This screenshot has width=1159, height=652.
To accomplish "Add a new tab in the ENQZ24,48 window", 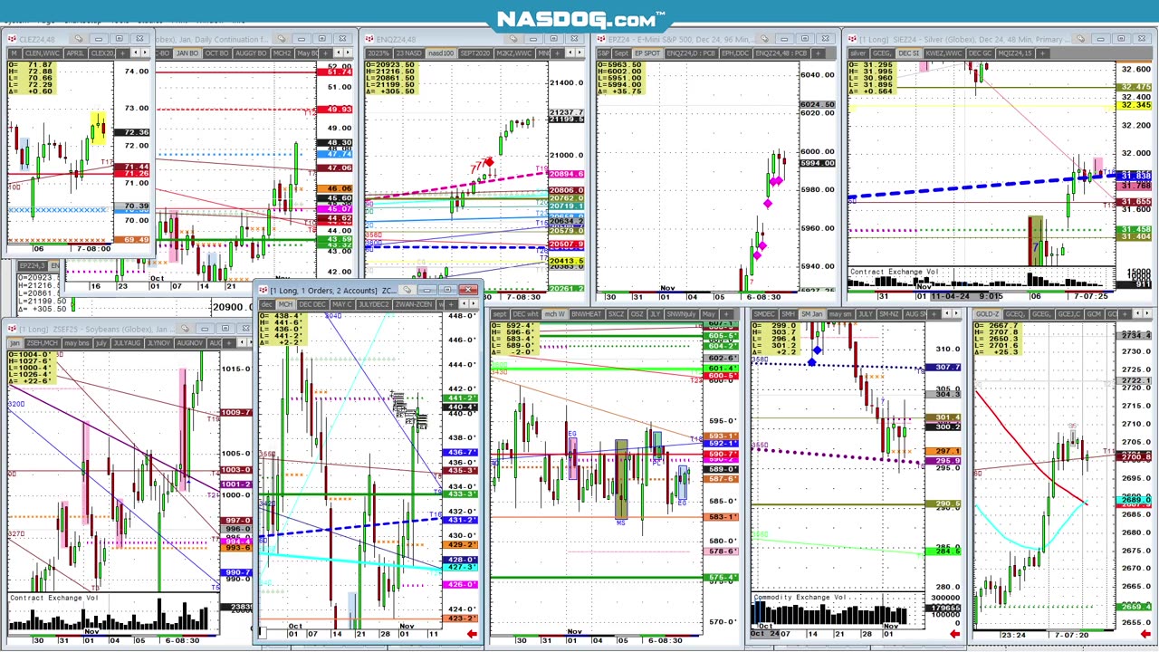I will 557,53.
